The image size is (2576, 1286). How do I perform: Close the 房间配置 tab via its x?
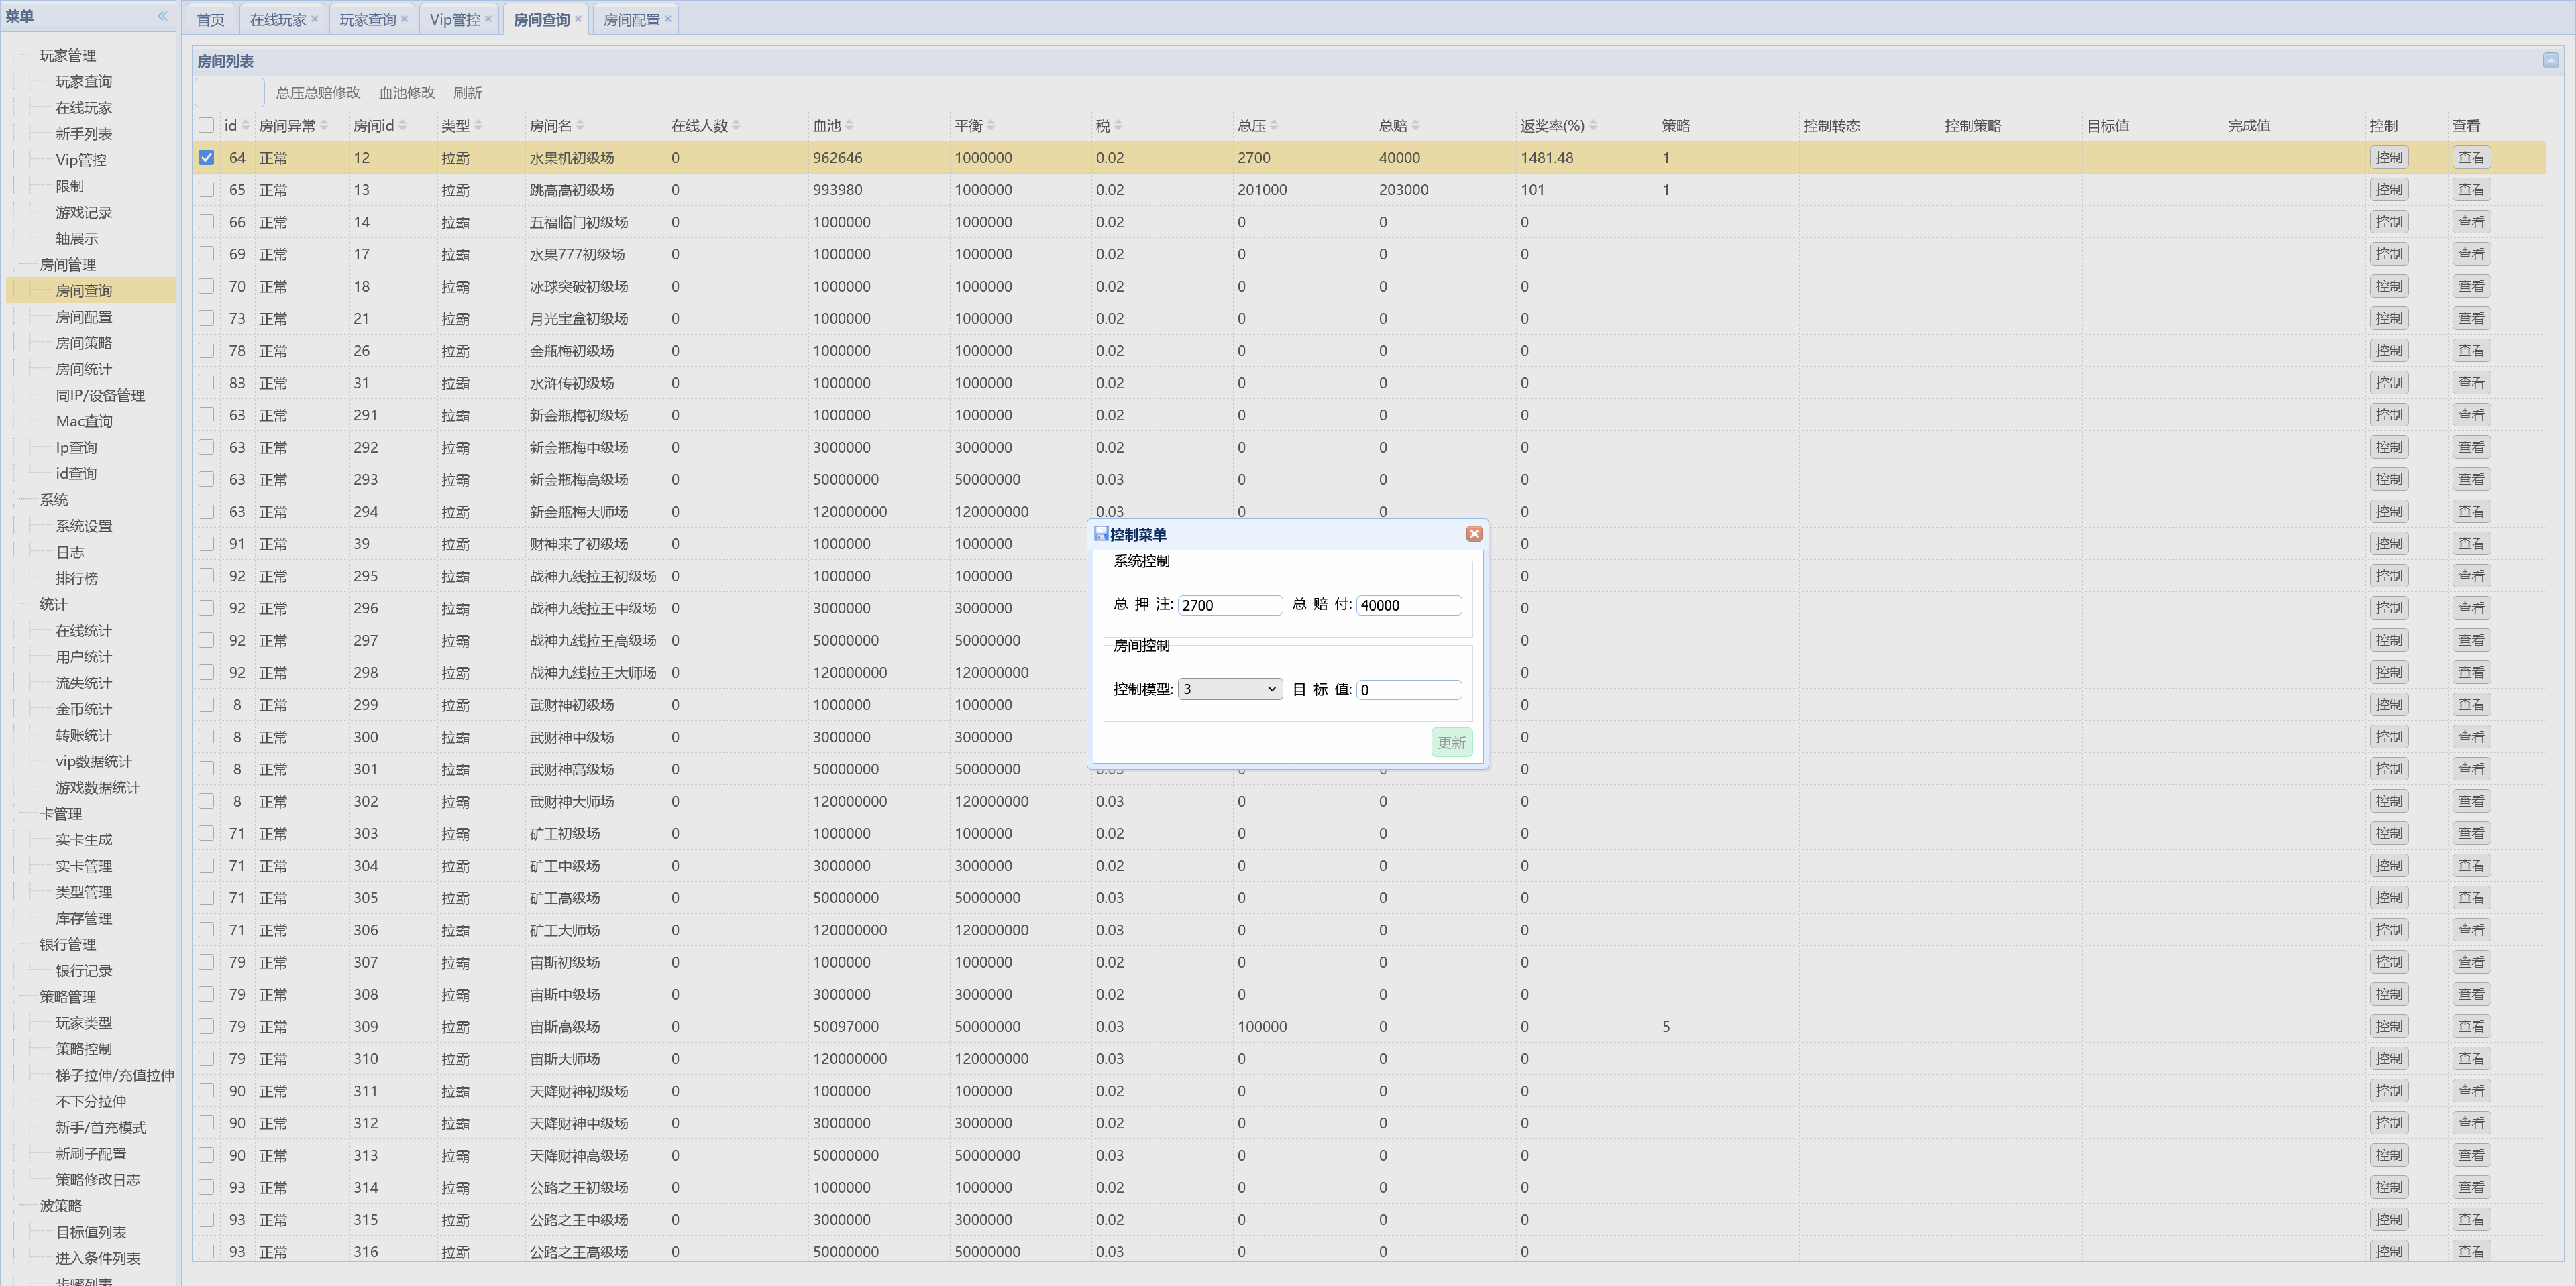668,19
